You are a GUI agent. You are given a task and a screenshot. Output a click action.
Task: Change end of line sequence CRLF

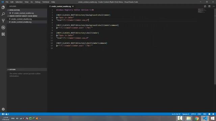tap(199, 114)
